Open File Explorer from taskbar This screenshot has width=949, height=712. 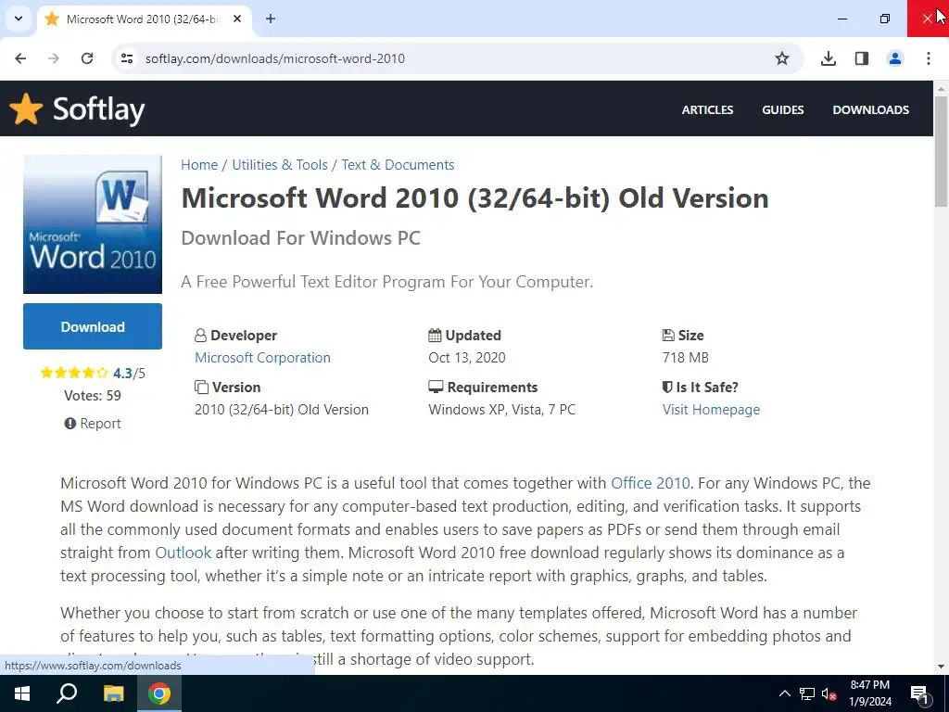113,693
